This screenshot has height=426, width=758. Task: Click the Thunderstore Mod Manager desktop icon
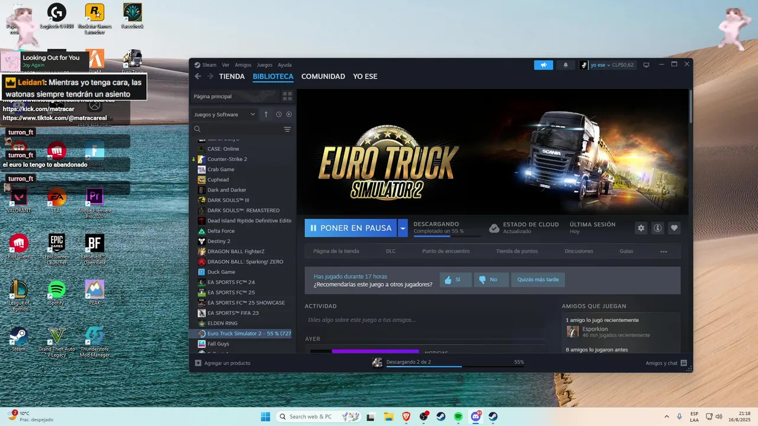point(95,342)
